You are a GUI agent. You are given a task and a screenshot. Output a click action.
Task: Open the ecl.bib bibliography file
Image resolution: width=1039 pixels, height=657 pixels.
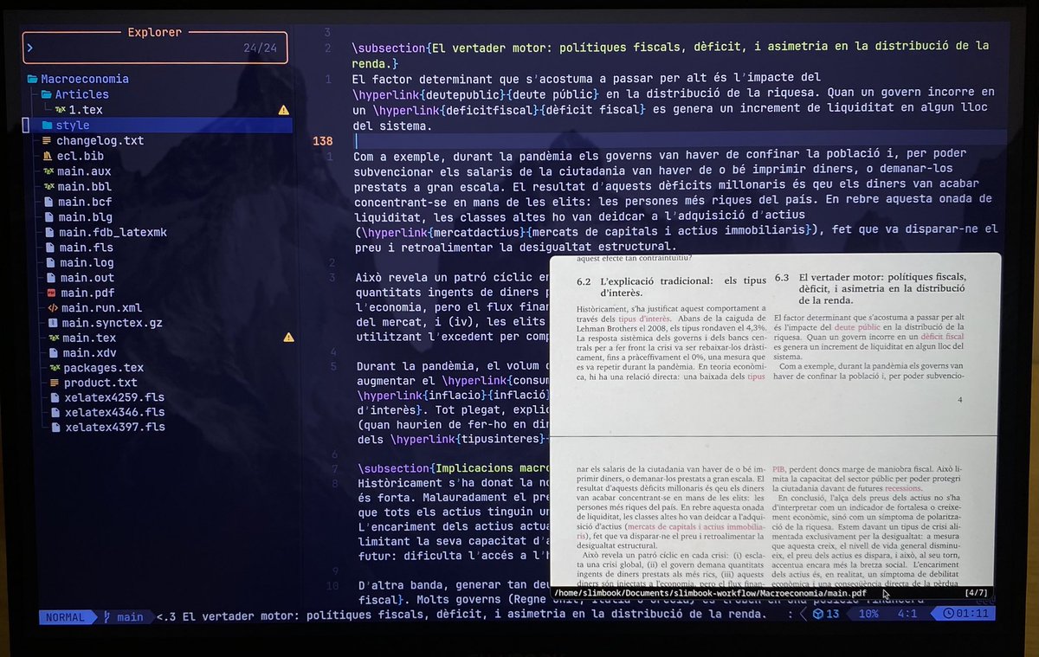[x=81, y=156]
